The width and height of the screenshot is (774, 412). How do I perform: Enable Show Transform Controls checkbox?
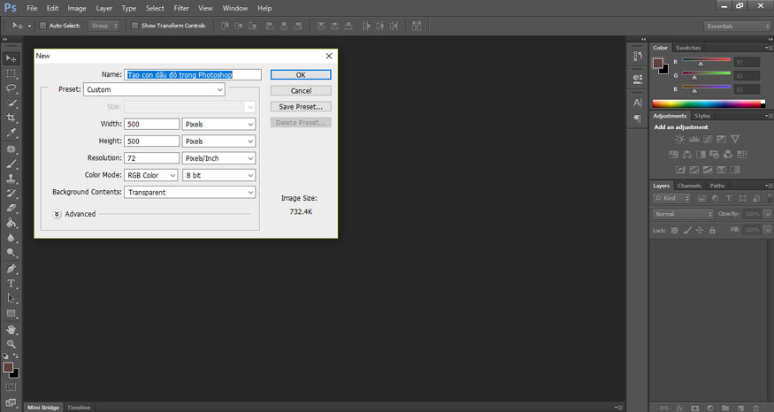tap(134, 26)
